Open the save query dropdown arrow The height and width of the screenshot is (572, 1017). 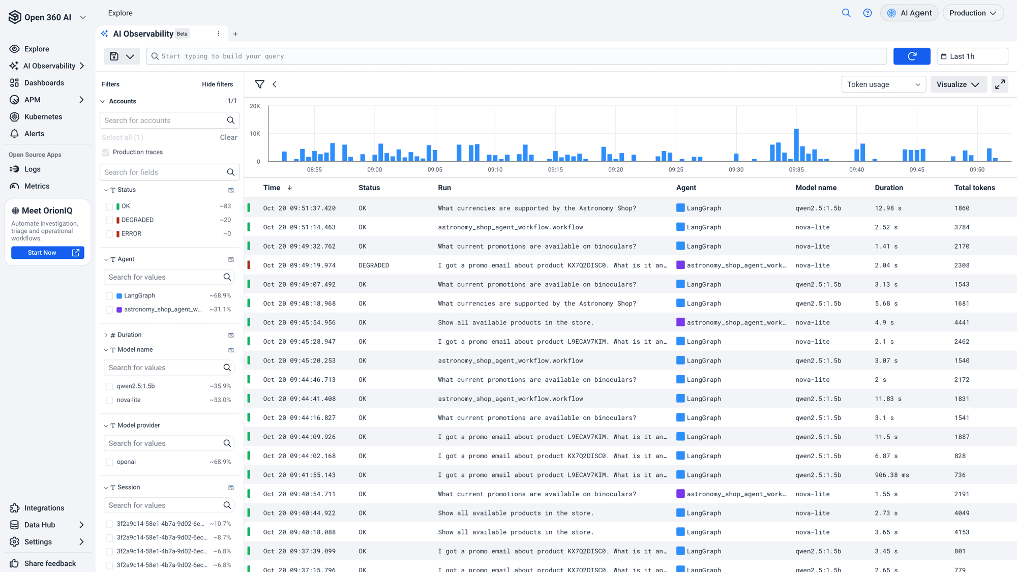(x=130, y=56)
